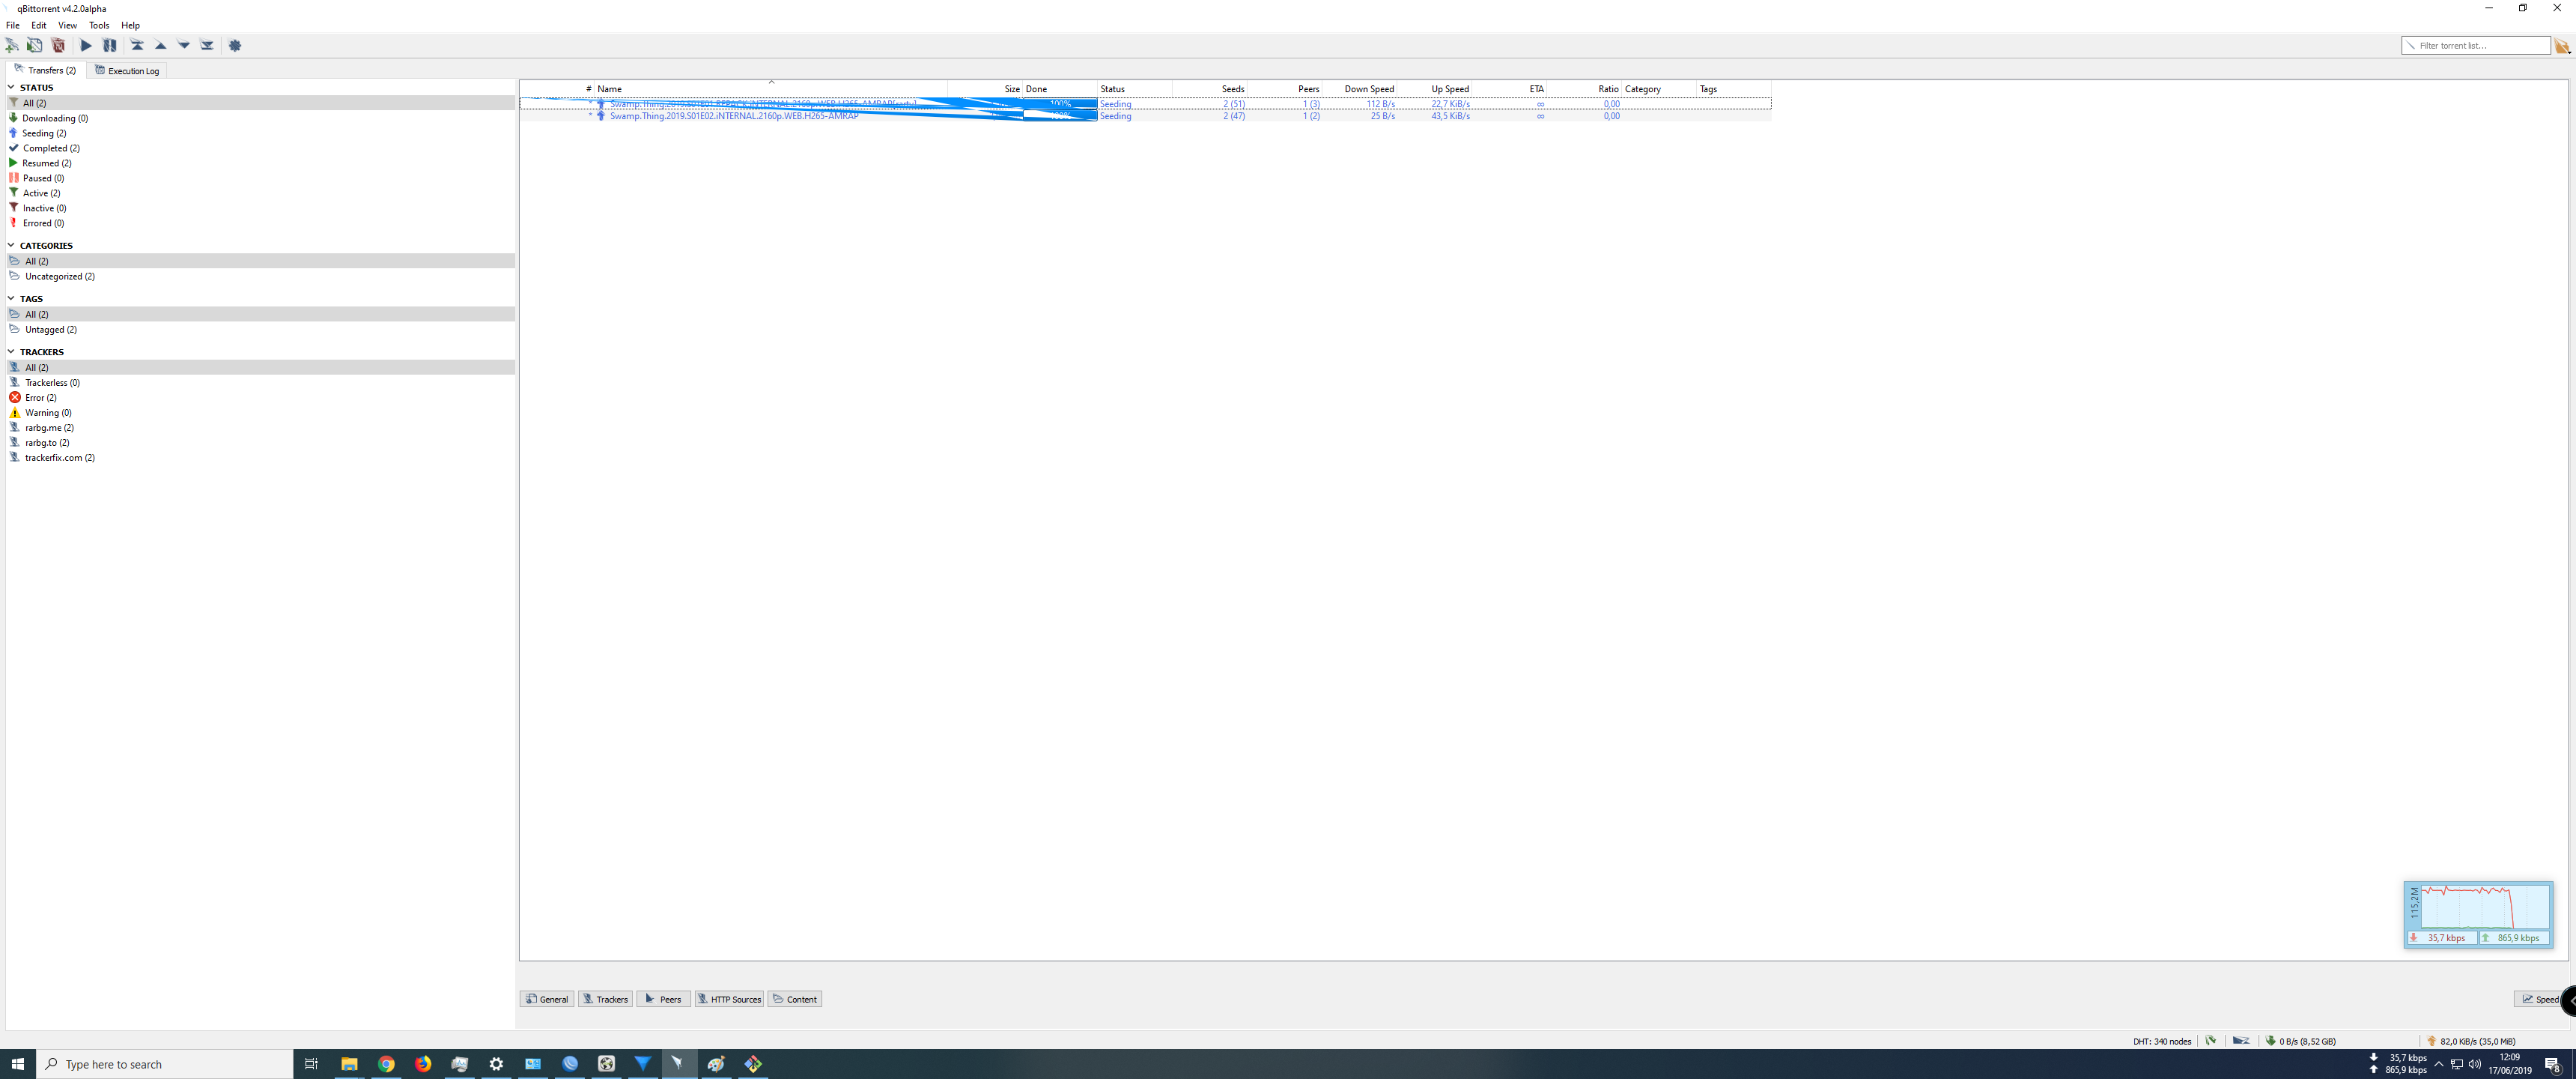Open the Peers properties tab
Screen dimensions: 2576x1079
(663, 999)
